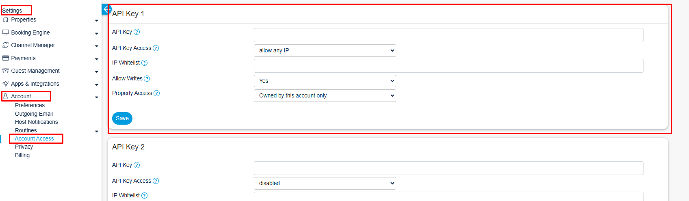Image resolution: width=689 pixels, height=201 pixels.
Task: Open API Key 1's 'allow any IP' dropdown
Action: [x=325, y=51]
